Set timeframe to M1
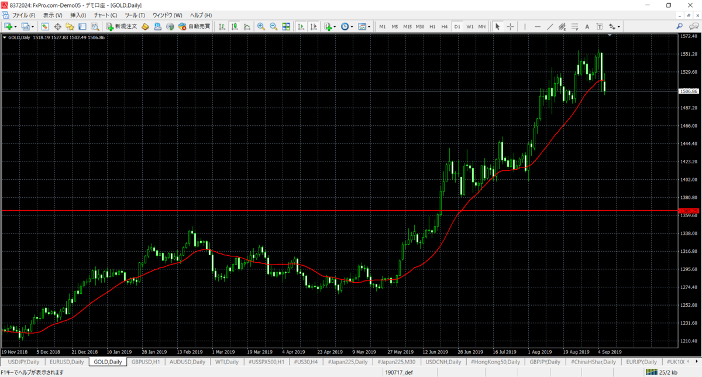Screen dimensions: 702x377 [383, 26]
